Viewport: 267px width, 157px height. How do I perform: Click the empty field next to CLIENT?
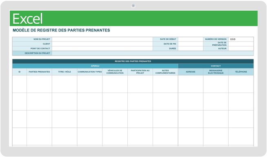(102, 44)
